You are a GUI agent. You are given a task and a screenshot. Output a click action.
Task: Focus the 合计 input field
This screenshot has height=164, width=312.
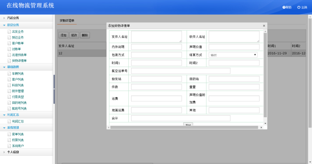[x=181, y=118]
